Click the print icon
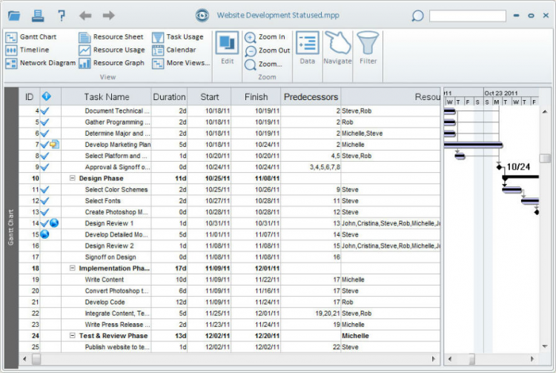 [38, 16]
